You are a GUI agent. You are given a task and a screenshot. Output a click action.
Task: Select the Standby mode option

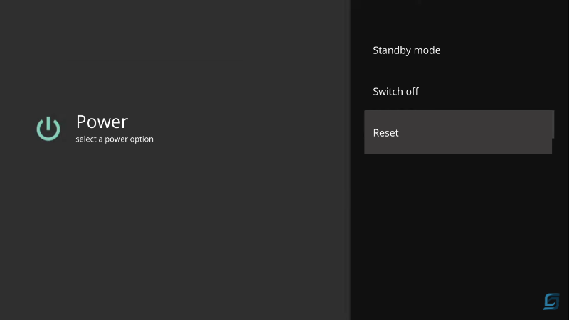pyautogui.click(x=459, y=50)
